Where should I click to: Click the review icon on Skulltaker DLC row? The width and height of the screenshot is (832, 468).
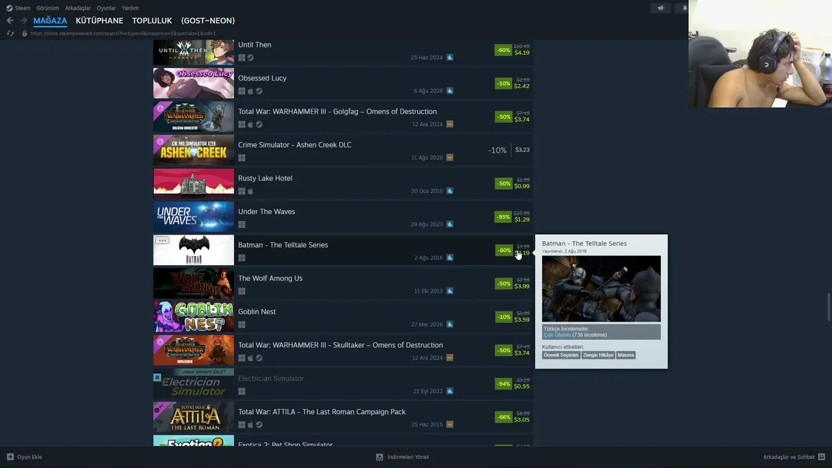[450, 357]
